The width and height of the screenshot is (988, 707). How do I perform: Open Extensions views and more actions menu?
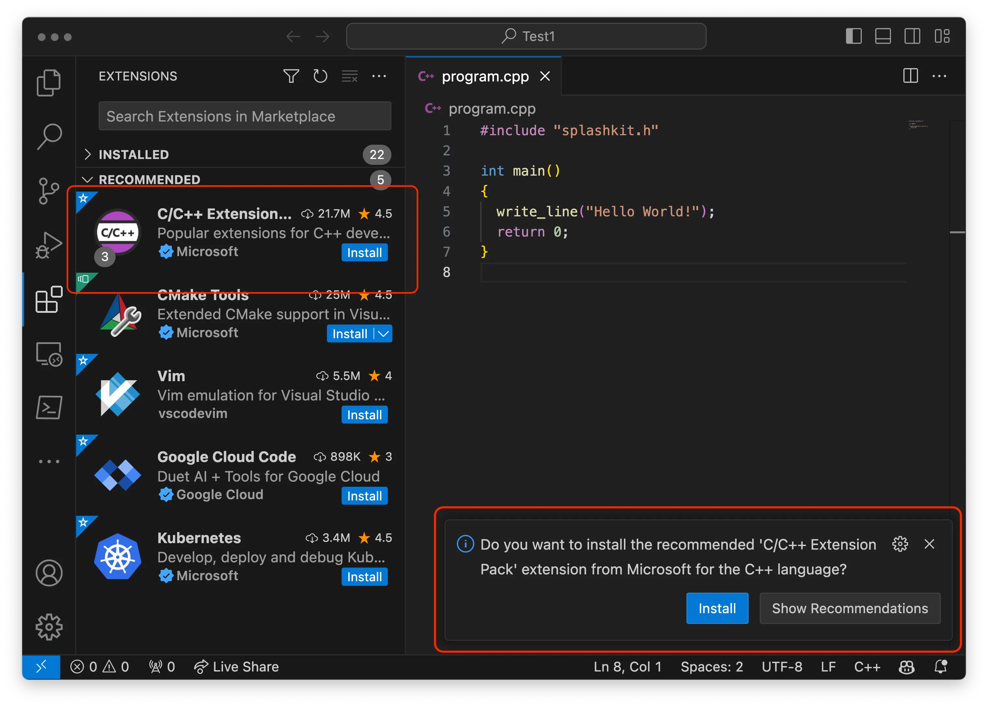tap(379, 76)
